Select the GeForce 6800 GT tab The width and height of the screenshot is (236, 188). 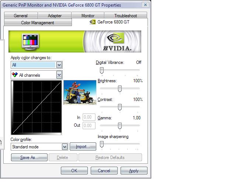pyautogui.click(x=110, y=22)
